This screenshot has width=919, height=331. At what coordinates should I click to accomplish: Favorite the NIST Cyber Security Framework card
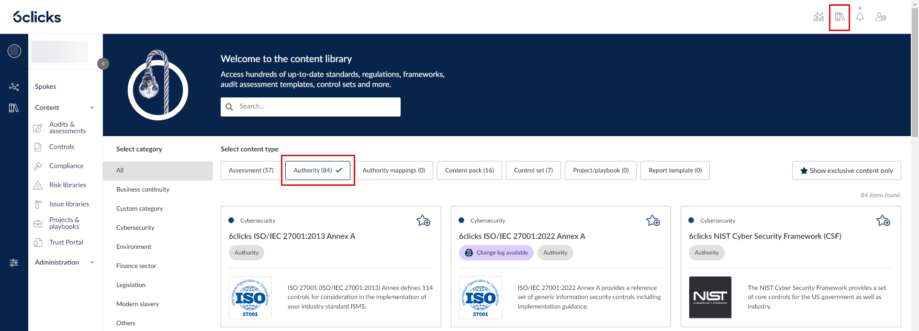pyautogui.click(x=883, y=221)
